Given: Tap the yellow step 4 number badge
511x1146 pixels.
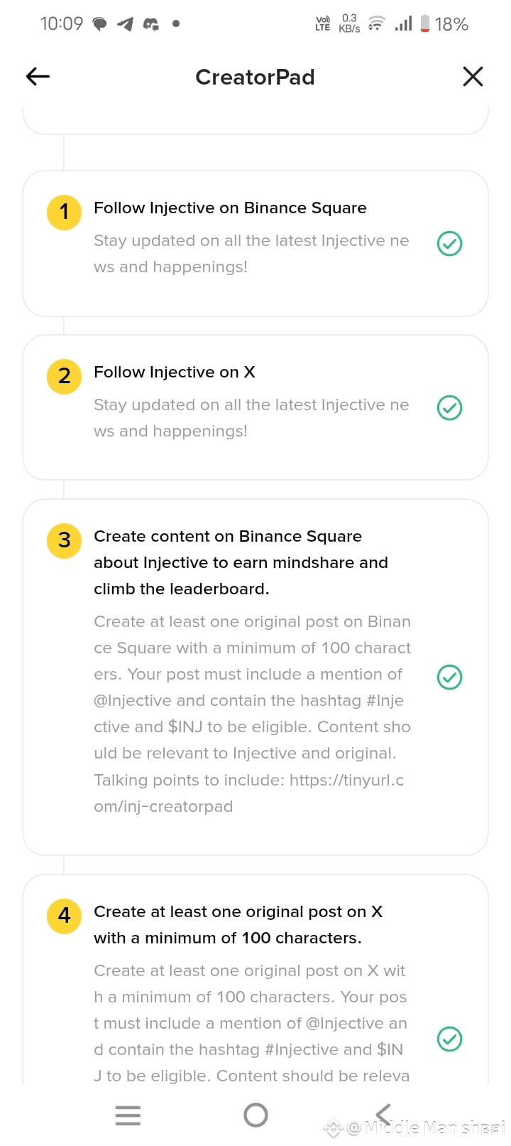Looking at the screenshot, I should 64,915.
